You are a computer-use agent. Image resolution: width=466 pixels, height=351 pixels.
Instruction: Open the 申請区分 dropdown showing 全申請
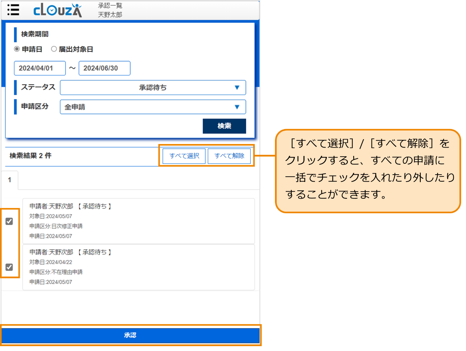(x=153, y=107)
